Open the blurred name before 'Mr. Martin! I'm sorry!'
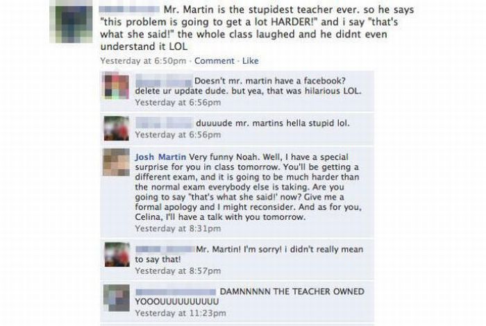Image resolution: width=486 pixels, height=326 pixels. tap(165, 249)
